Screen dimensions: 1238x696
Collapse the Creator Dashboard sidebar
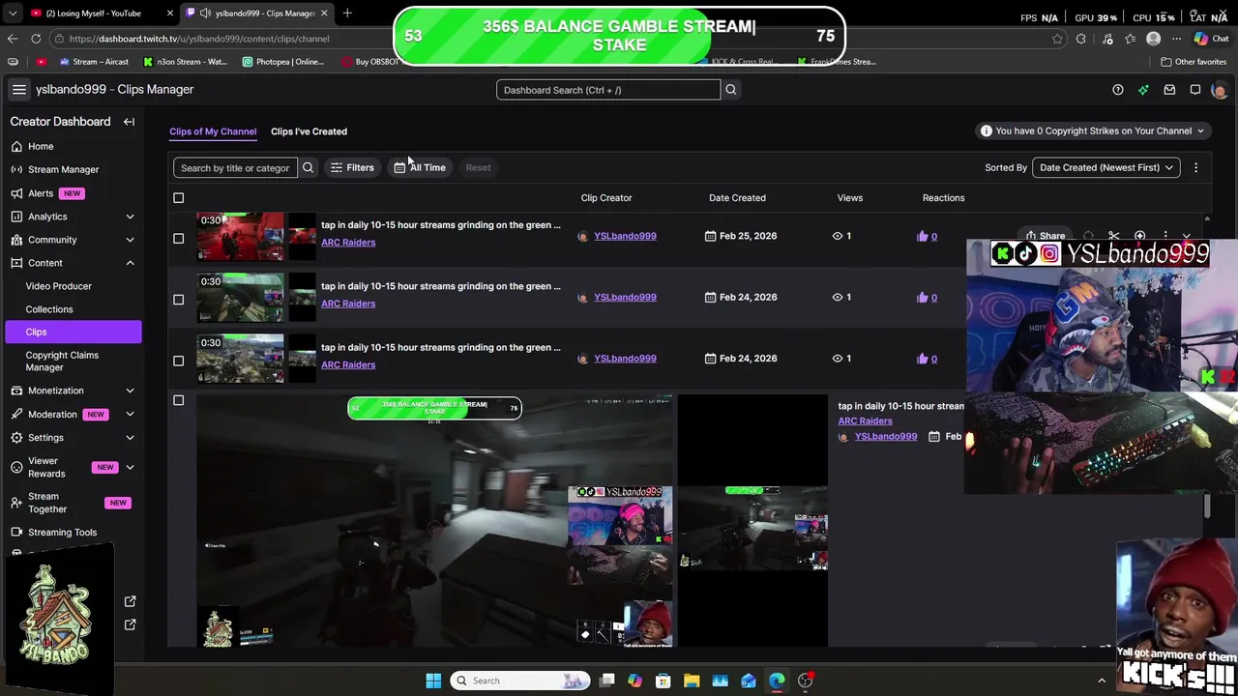point(129,122)
